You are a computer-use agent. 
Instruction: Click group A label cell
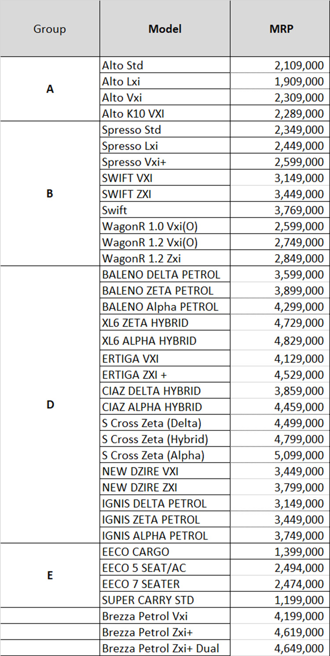(50, 89)
